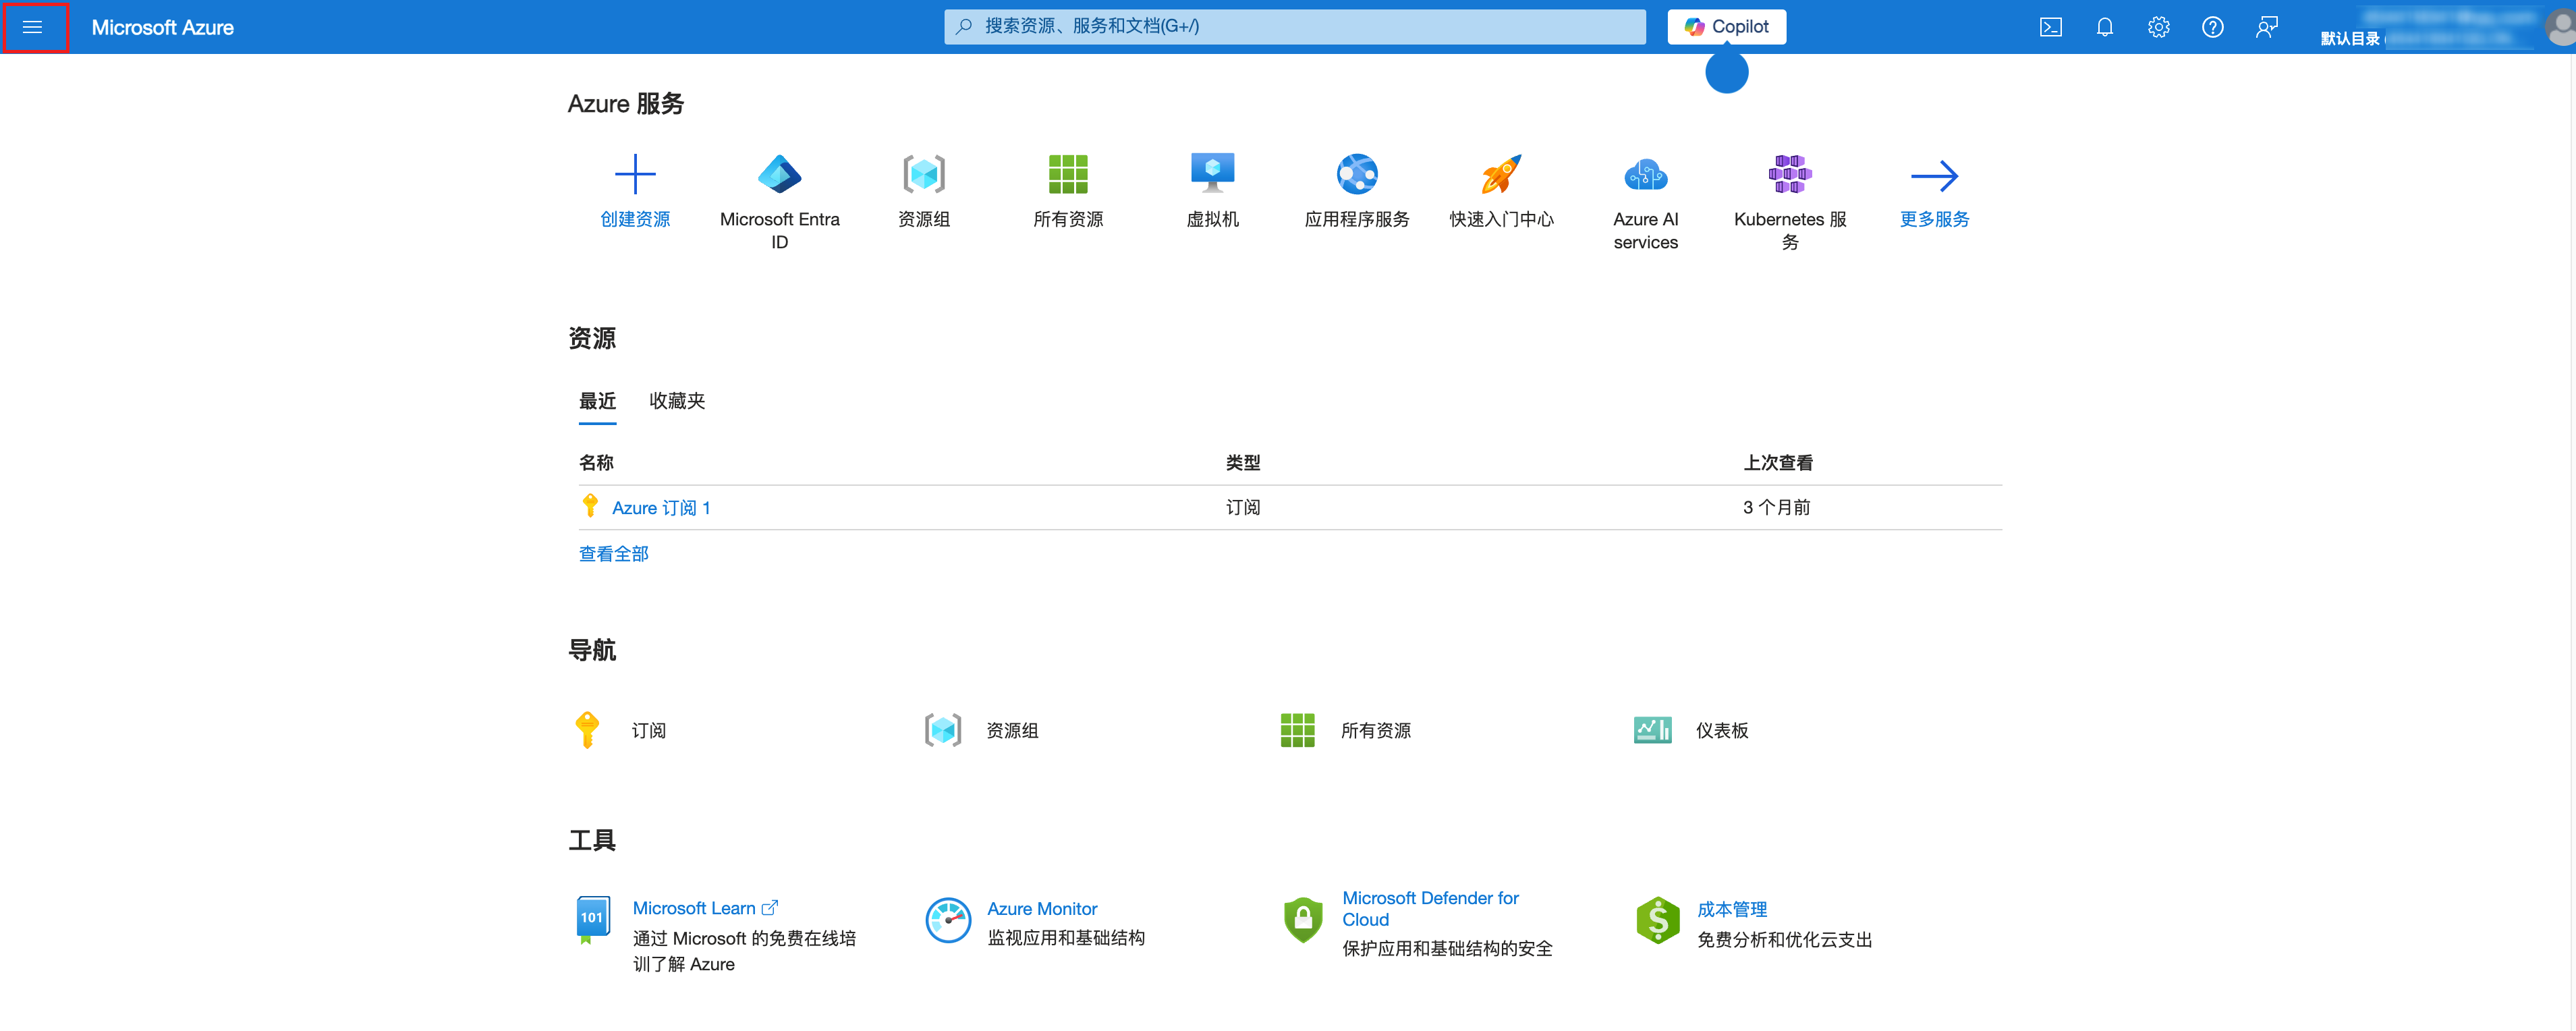2576x1031 pixels.
Task: Click the Copilot button
Action: pyautogui.click(x=1726, y=27)
